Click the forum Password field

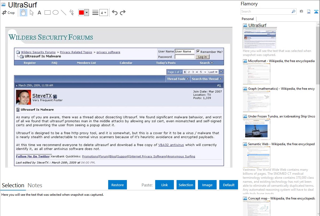click(x=185, y=57)
